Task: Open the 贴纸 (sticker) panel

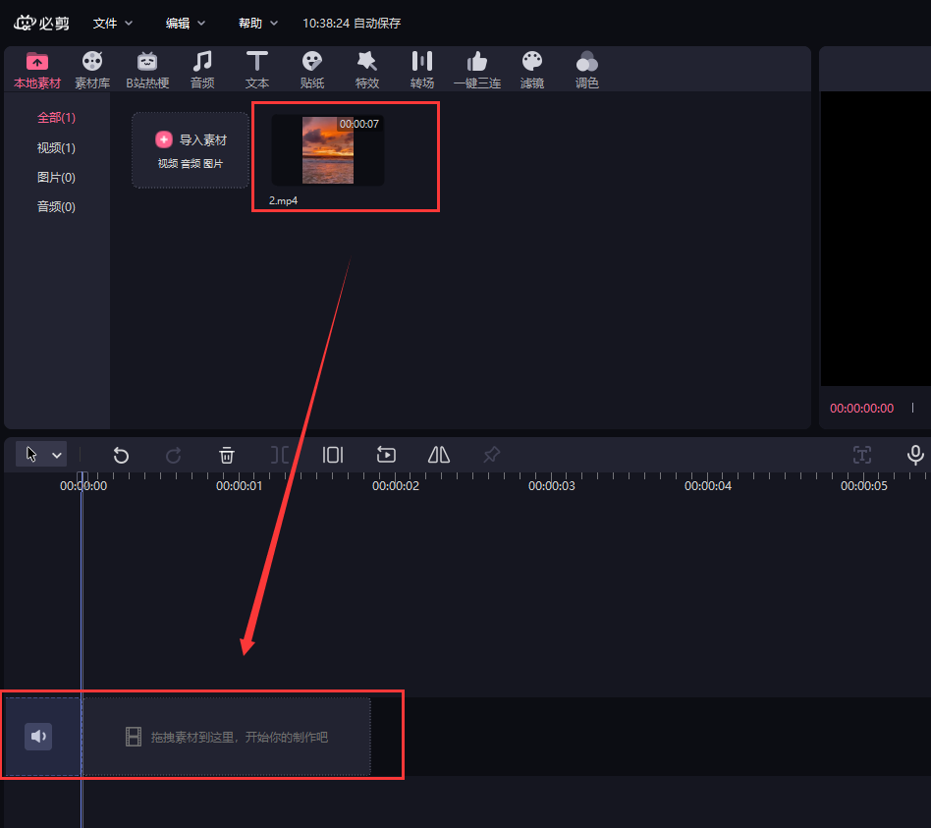Action: tap(312, 69)
